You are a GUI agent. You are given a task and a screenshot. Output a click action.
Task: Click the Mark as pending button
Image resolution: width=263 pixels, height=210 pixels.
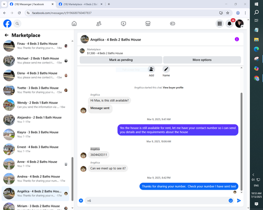(121, 60)
